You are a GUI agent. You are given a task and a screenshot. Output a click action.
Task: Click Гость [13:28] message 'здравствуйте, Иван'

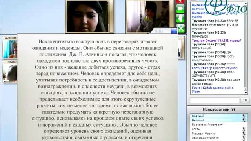(213, 90)
